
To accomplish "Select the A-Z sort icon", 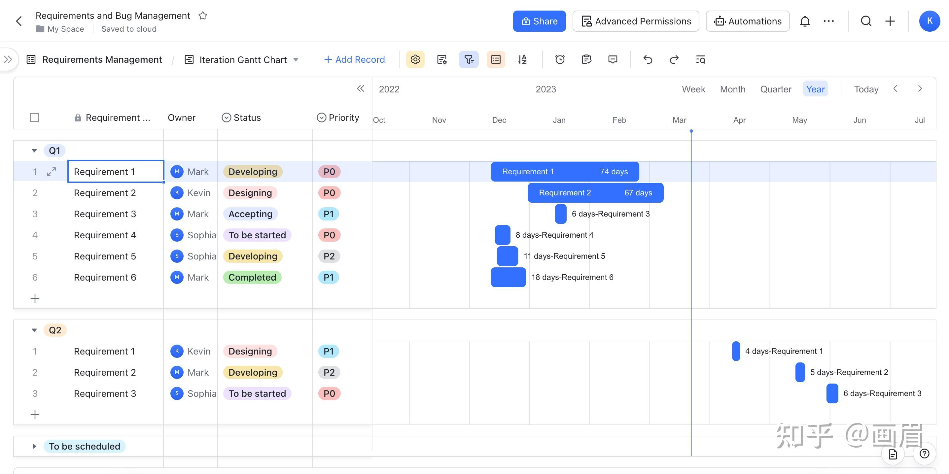I will (522, 59).
